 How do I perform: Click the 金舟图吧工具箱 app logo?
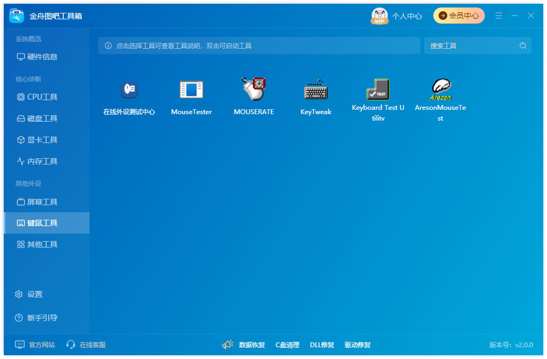point(17,16)
